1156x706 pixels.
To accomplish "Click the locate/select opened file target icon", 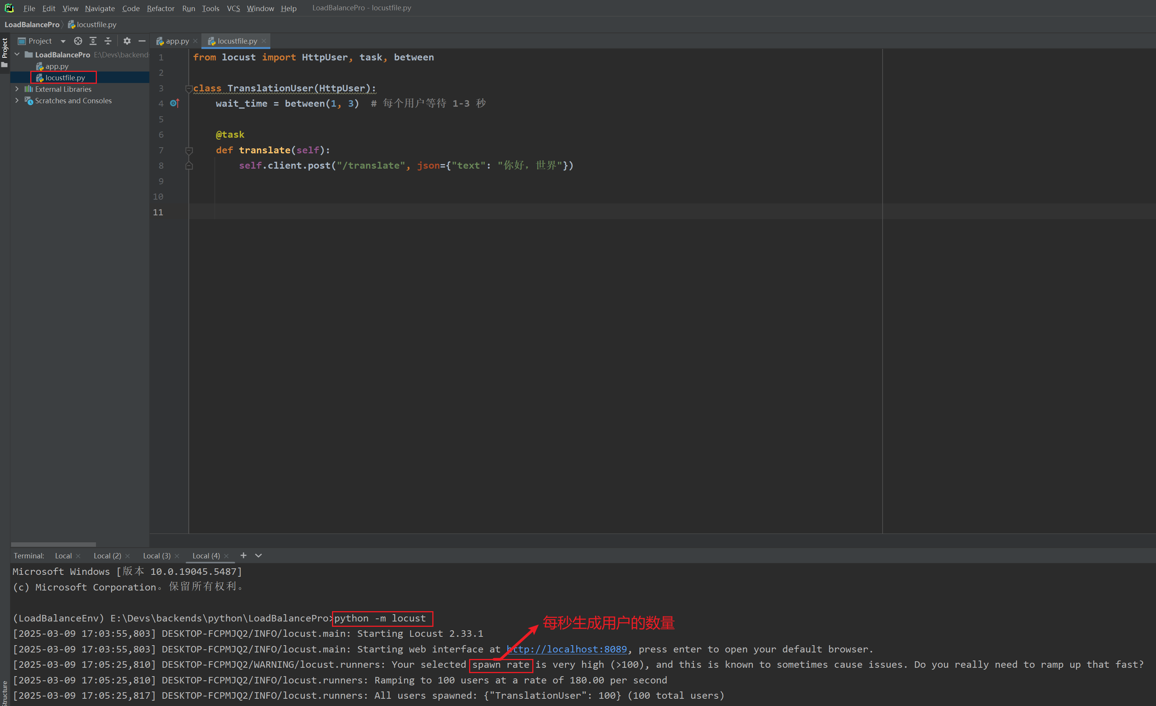I will pos(78,41).
